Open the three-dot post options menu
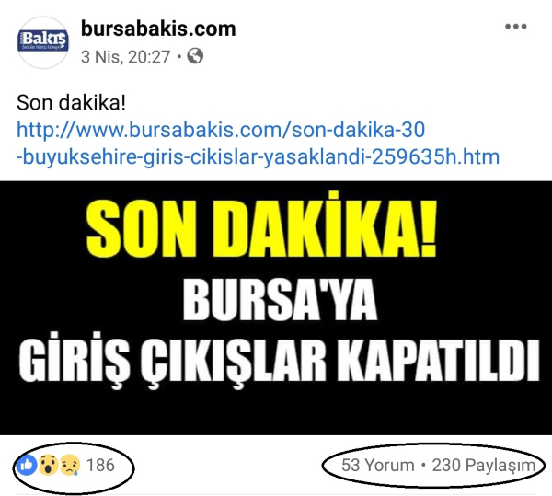Screen dimensions: 552x496 point(516,27)
